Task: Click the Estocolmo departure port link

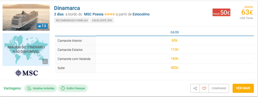Action: 141,14
